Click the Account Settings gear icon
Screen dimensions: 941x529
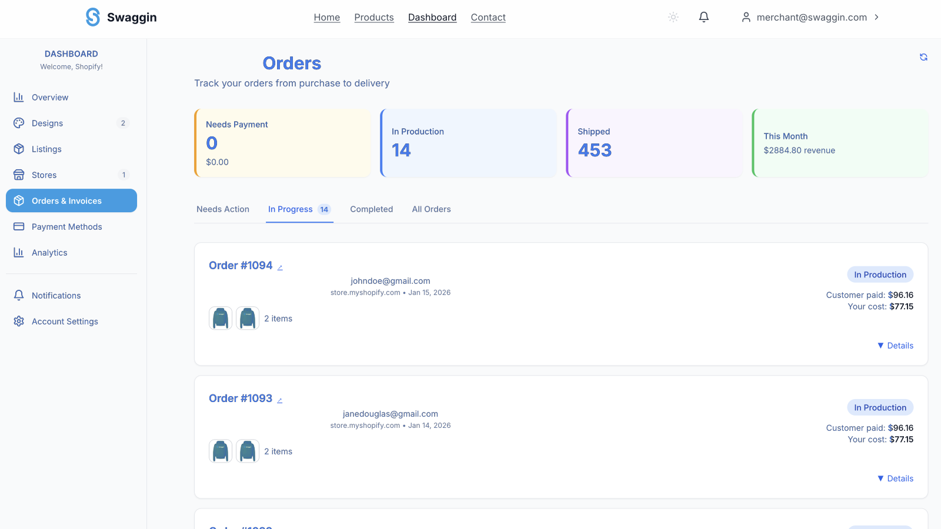tap(19, 321)
